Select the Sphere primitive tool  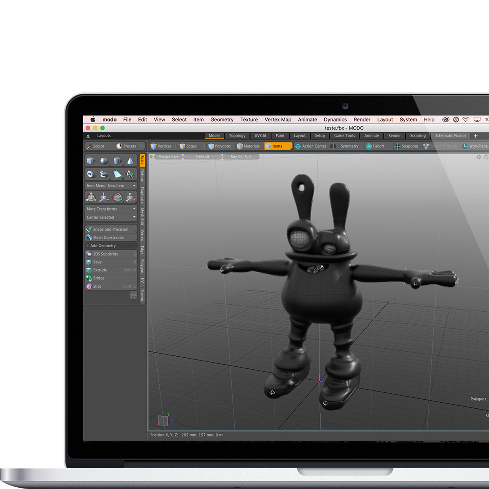point(104,161)
